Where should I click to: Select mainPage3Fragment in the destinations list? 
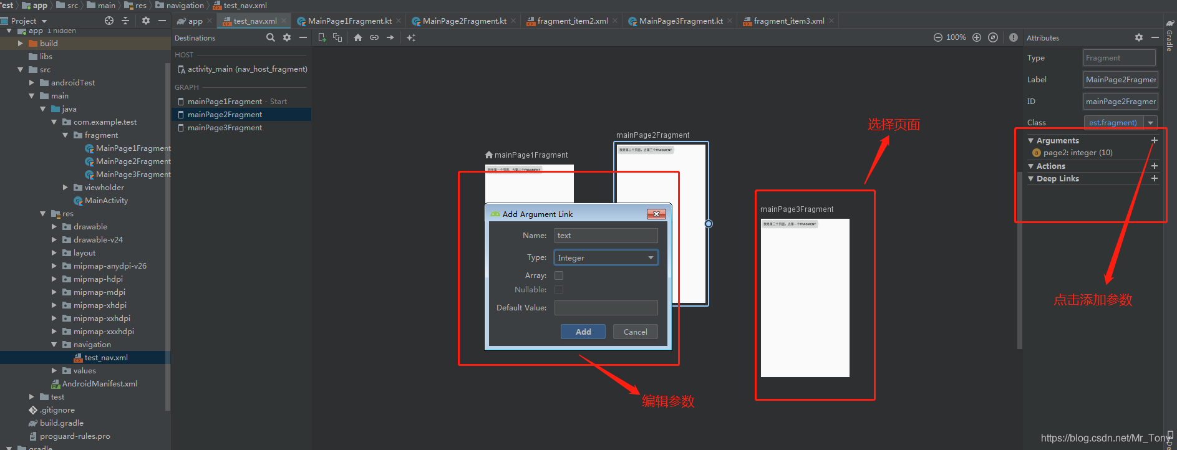(x=241, y=128)
